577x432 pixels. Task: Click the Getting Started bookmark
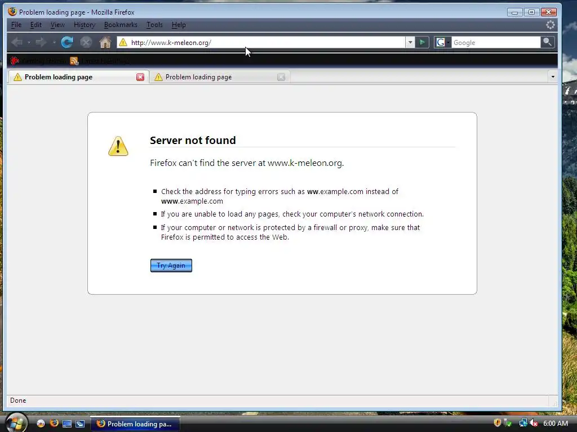point(38,61)
